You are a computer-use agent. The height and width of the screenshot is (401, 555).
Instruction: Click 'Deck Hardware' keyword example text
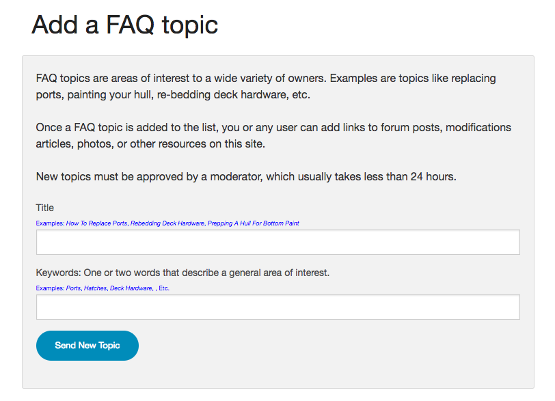point(131,288)
